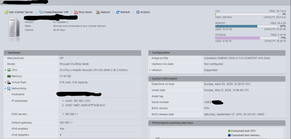This screenshot has height=139, width=291.
Task: Click vSphere HA state Not configured
Action: 213,64
